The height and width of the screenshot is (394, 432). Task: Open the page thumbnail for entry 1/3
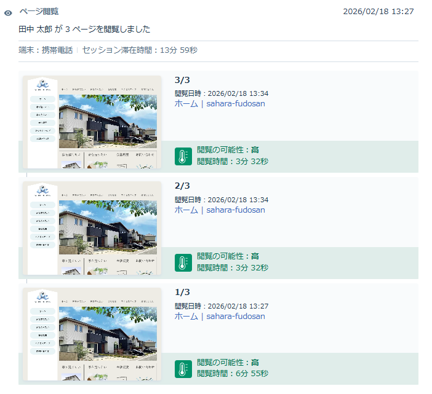point(92,334)
